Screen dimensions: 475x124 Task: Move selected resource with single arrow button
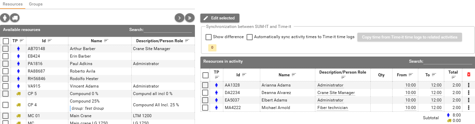pyautogui.click(x=180, y=18)
